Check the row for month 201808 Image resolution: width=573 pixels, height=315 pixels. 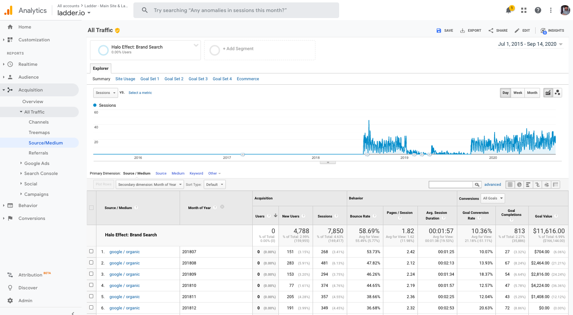pyautogui.click(x=91, y=263)
